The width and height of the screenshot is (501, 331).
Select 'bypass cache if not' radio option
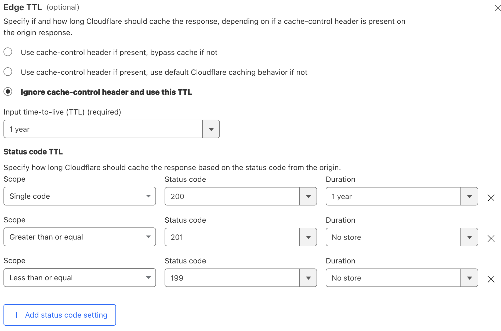pyautogui.click(x=8, y=52)
